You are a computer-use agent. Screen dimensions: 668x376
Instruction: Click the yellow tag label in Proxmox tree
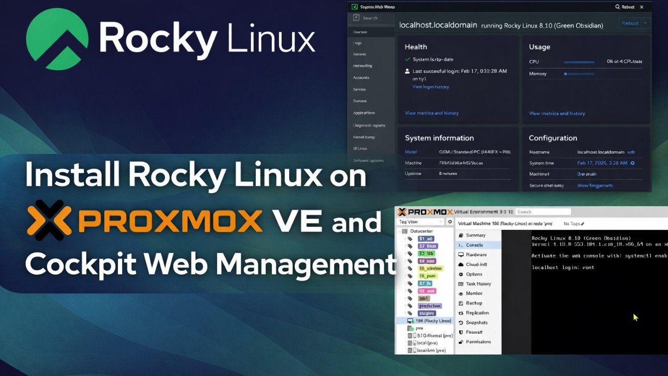click(x=431, y=268)
